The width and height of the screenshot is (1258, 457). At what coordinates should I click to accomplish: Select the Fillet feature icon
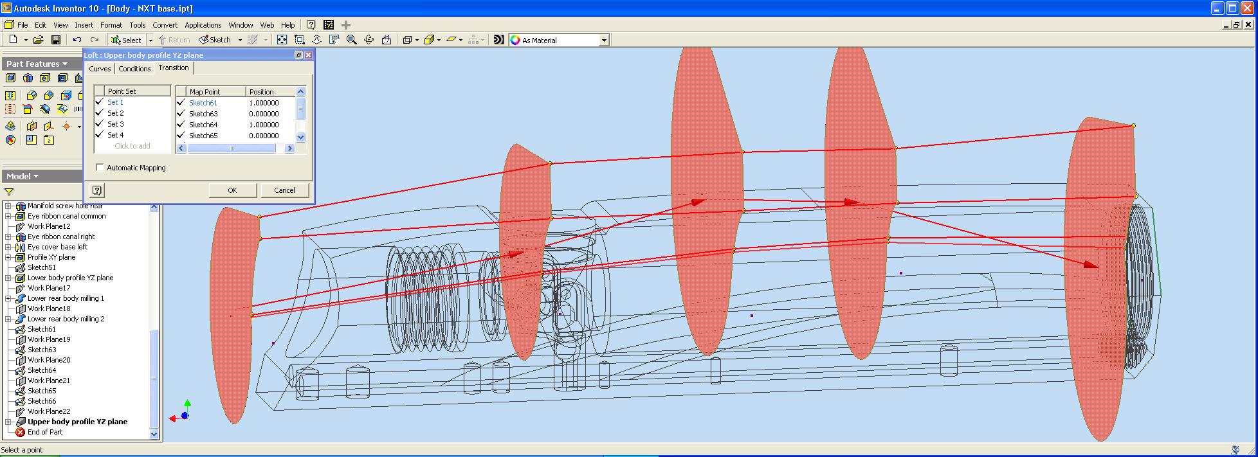point(32,95)
